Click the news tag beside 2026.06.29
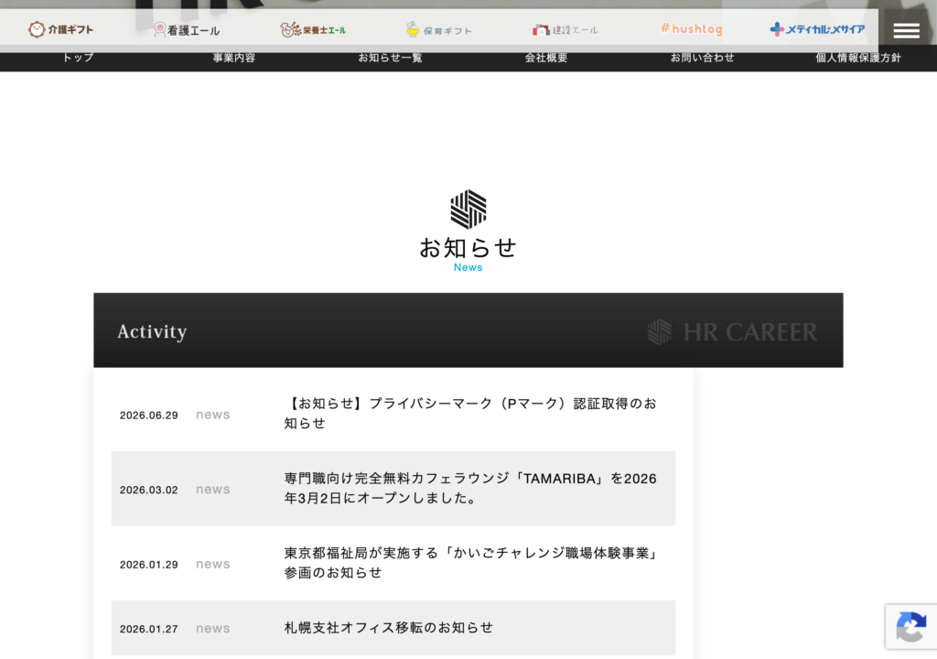Viewport: 937px width, 659px height. click(212, 415)
